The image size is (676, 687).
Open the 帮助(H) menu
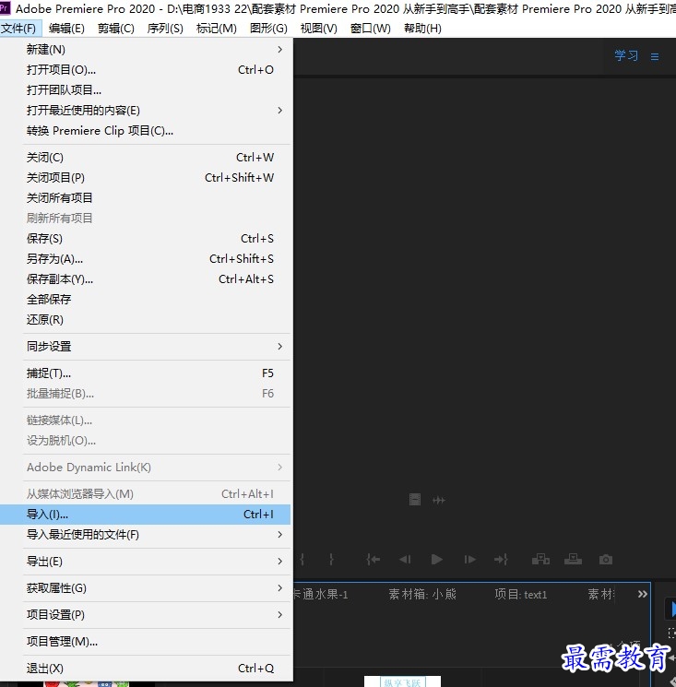point(422,29)
